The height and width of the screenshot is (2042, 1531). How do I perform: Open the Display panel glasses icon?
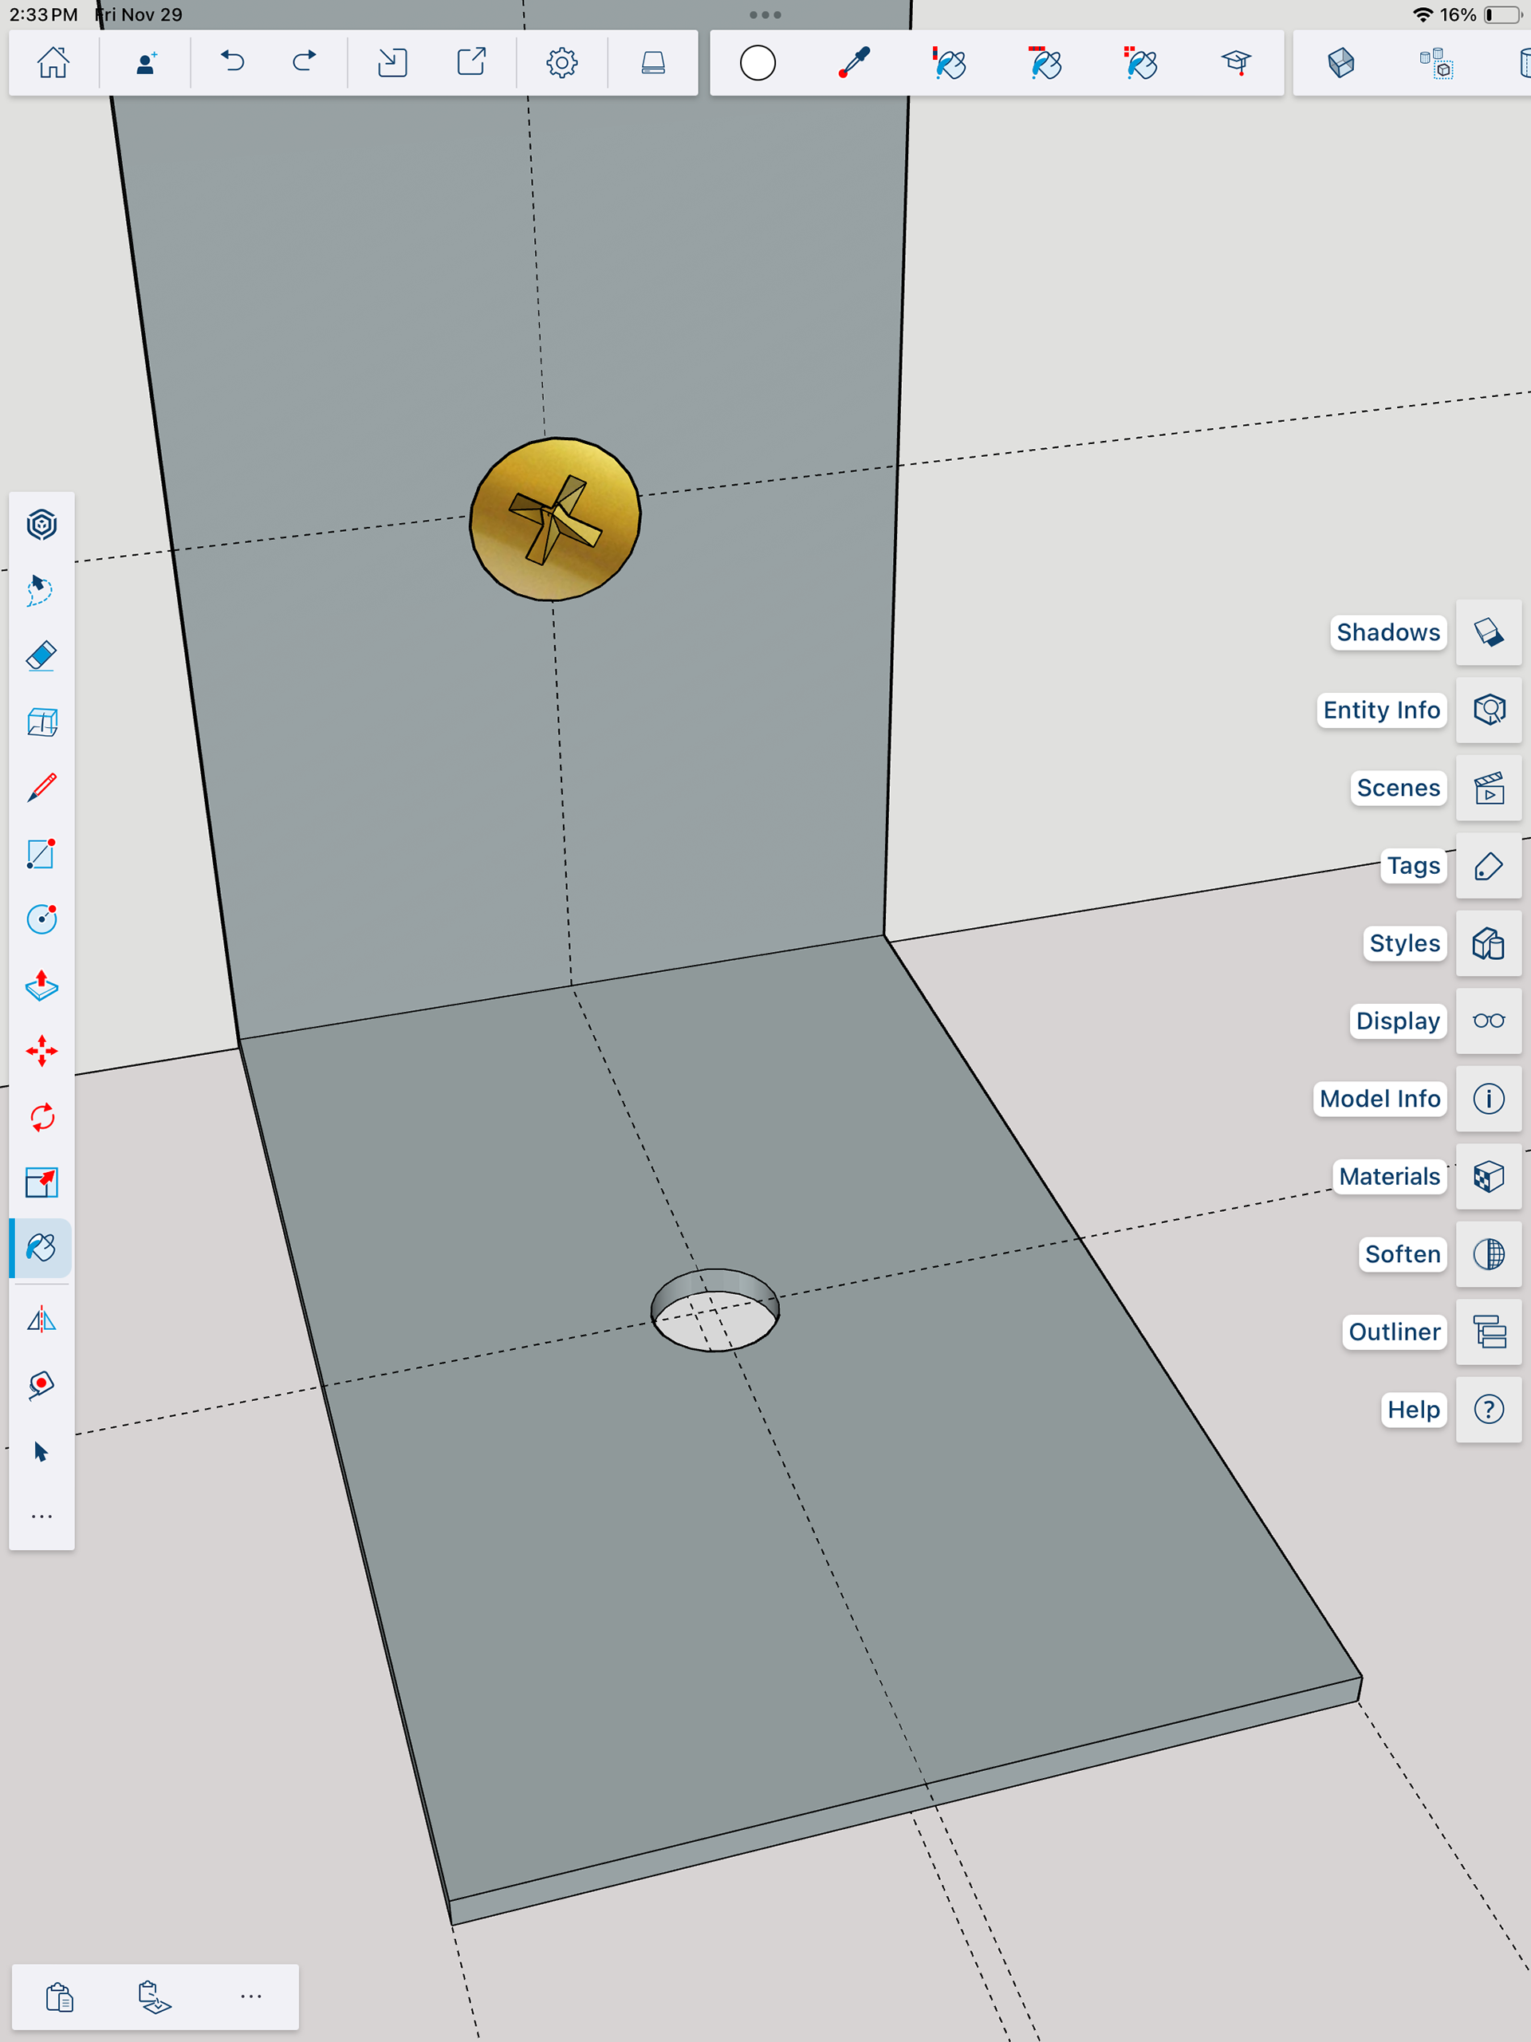click(x=1488, y=1021)
